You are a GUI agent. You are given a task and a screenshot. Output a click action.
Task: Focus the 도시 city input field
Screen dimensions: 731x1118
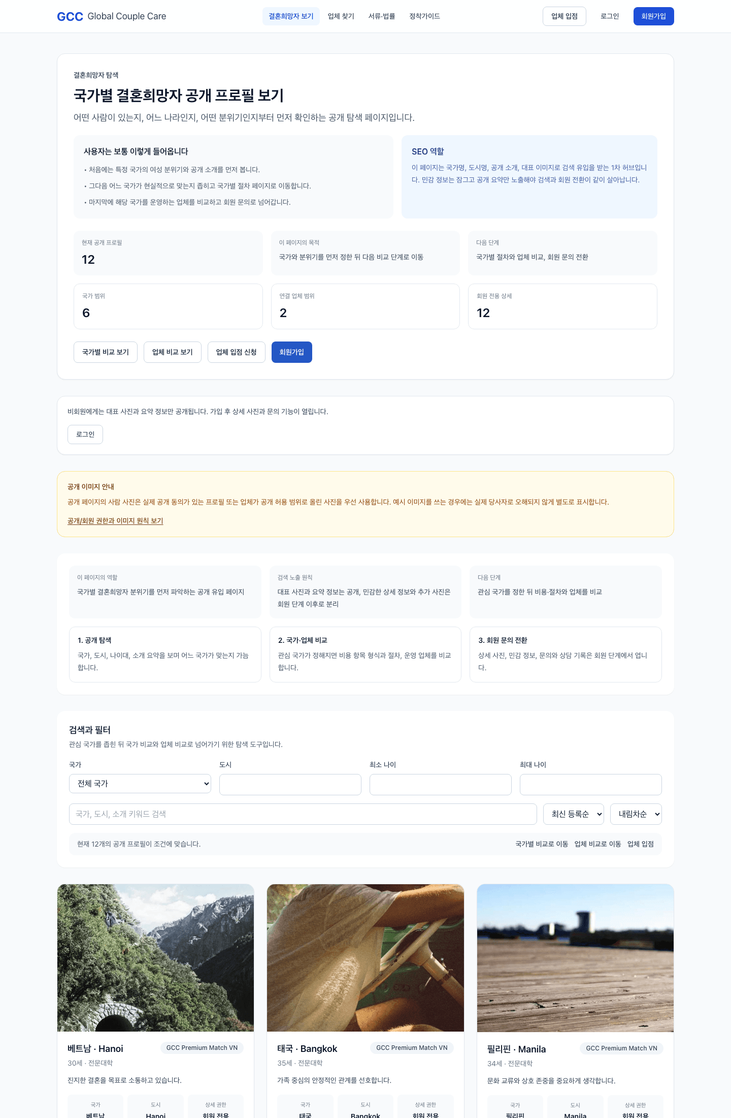point(290,785)
